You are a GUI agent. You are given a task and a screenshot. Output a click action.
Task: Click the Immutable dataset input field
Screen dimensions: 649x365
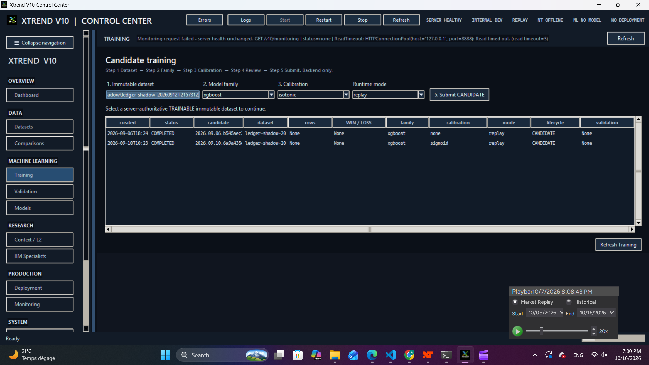coord(153,95)
